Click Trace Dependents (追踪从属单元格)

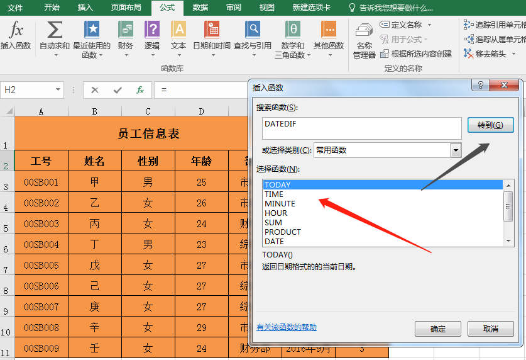pos(495,39)
